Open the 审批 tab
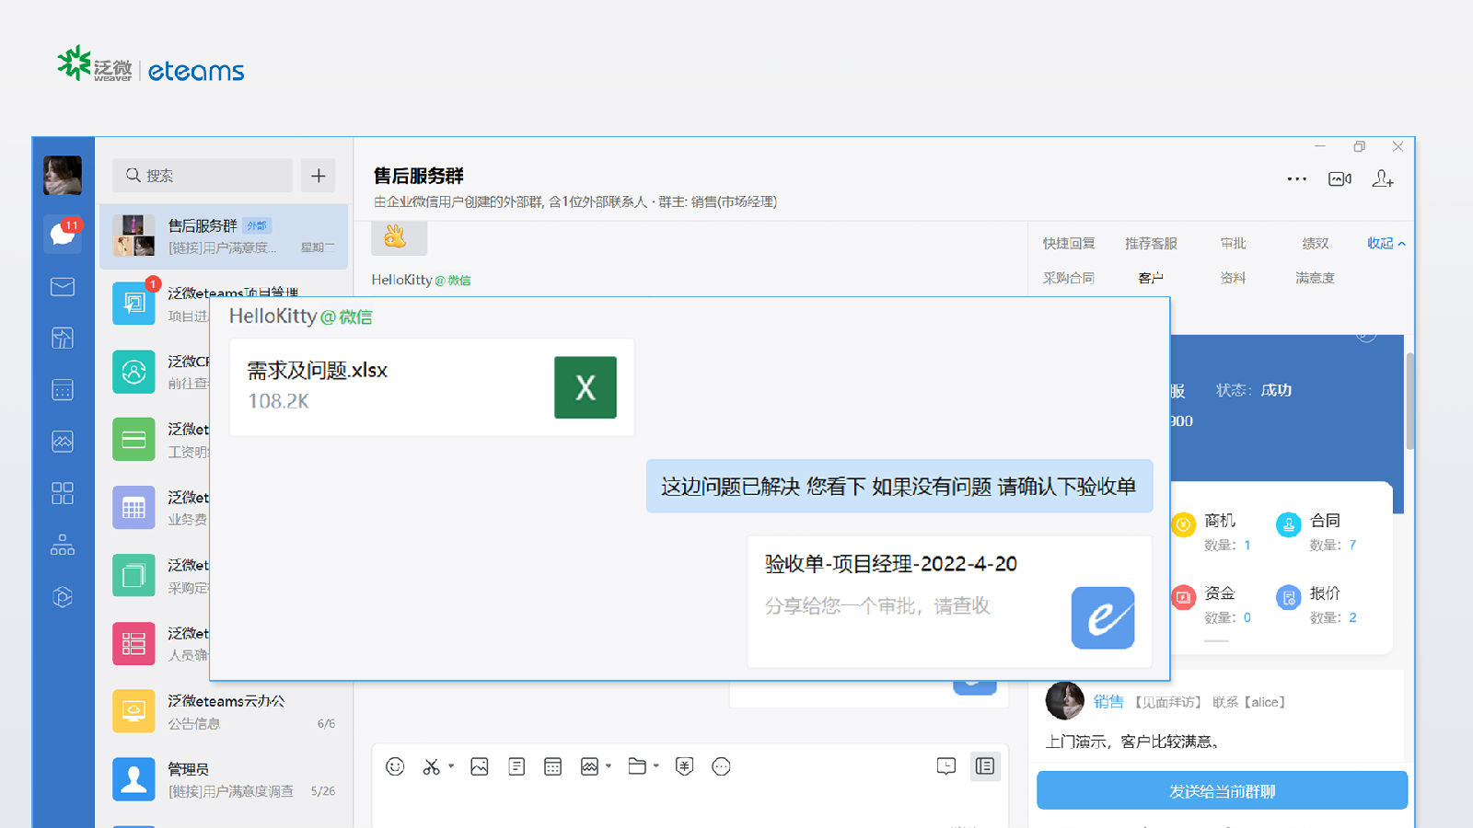The width and height of the screenshot is (1473, 828). pos(1233,244)
